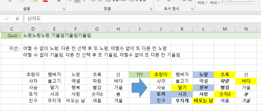Select column I header
Image resolution: width=261 pixels, height=111 pixels.
coord(139,29)
